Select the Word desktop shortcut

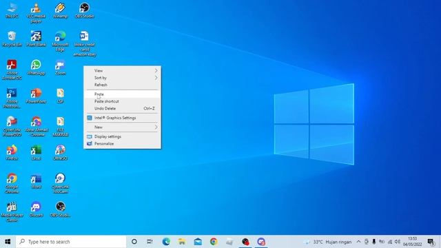point(36,181)
